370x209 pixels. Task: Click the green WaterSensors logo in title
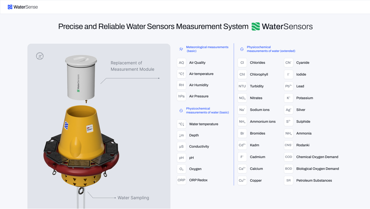point(282,27)
